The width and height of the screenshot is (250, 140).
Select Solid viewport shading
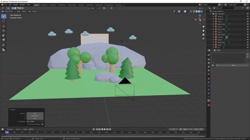(x=196, y=11)
